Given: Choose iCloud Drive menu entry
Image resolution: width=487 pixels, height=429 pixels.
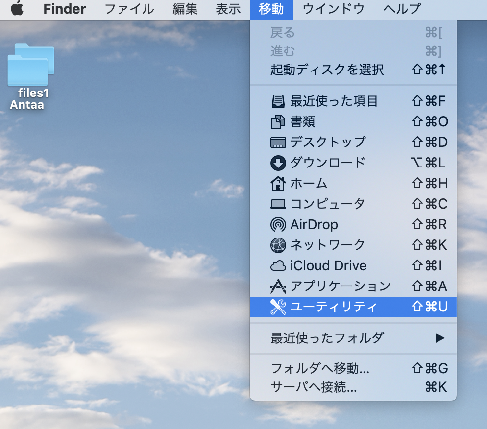Looking at the screenshot, I should coord(353,266).
